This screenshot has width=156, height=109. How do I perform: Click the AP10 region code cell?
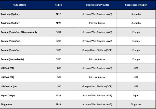pos(58,14)
